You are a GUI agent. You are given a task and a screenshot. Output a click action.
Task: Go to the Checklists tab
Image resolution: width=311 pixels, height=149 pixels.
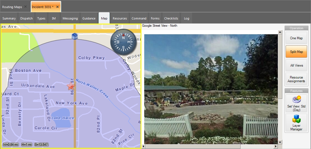pyautogui.click(x=171, y=18)
